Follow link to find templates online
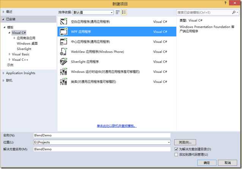This screenshot has height=169, width=242. (x=117, y=126)
